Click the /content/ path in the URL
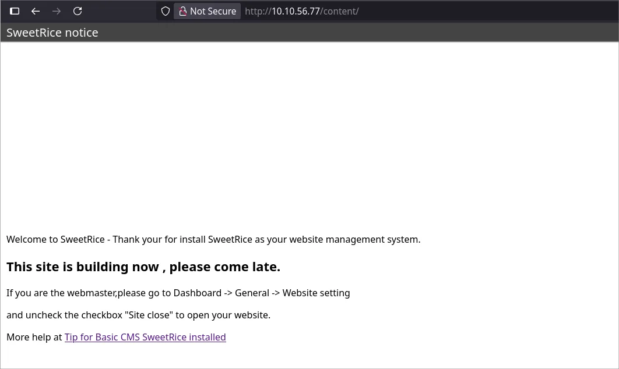 (340, 11)
